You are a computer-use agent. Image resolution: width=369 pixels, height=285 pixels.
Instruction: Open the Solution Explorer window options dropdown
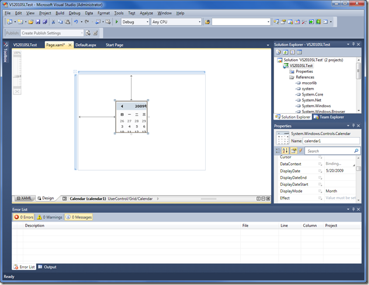[348, 44]
